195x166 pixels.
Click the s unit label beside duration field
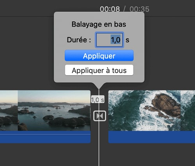pyautogui.click(x=128, y=40)
